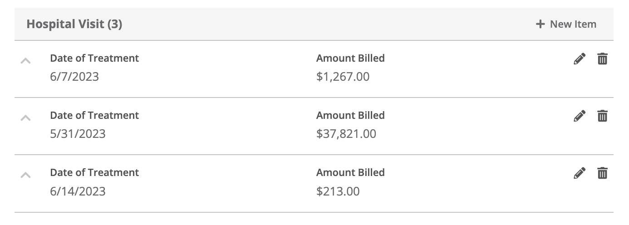Click the Date of Treatment label above 6/7/2023
This screenshot has width=629, height=225.
(94, 58)
